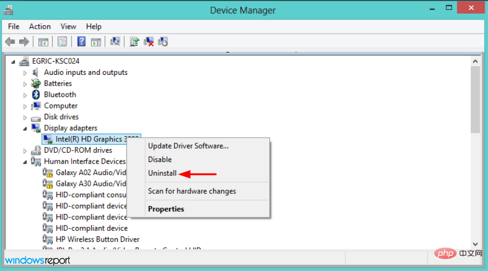This screenshot has height=271, width=488.
Task: Select the Galaxy A02 device warning icon
Action: pos(48,173)
